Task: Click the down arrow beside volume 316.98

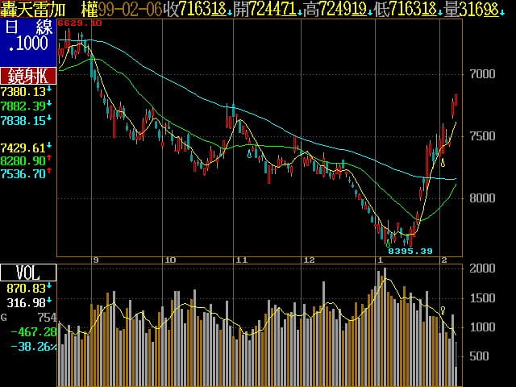Action: click(49, 302)
